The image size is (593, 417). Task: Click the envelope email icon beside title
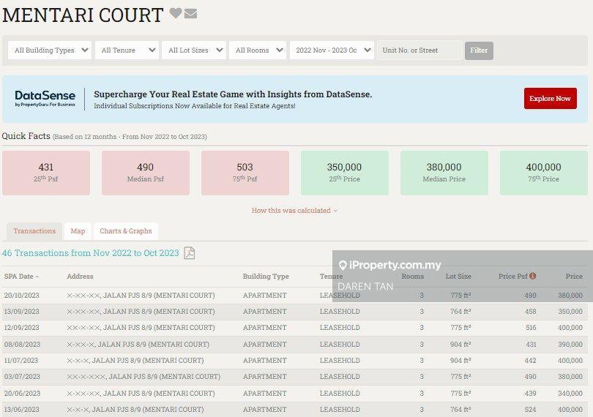(190, 14)
